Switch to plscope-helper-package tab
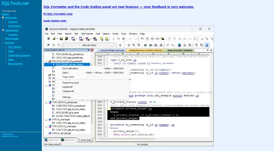Screen dimensions: 274x151 click(113, 50)
